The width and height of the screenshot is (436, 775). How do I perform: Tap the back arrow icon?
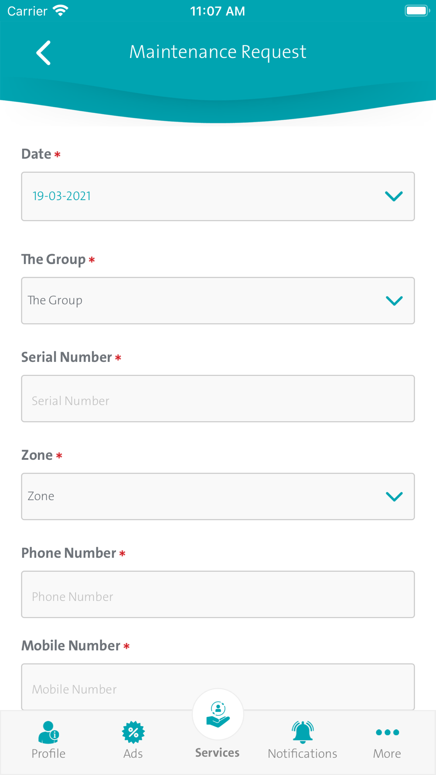44,53
